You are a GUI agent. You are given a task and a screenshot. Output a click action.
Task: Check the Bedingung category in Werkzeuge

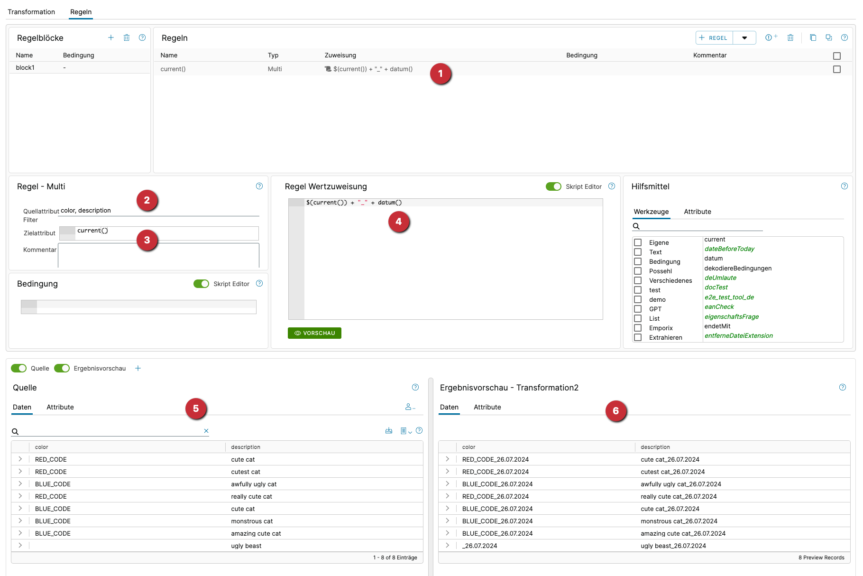tap(638, 261)
